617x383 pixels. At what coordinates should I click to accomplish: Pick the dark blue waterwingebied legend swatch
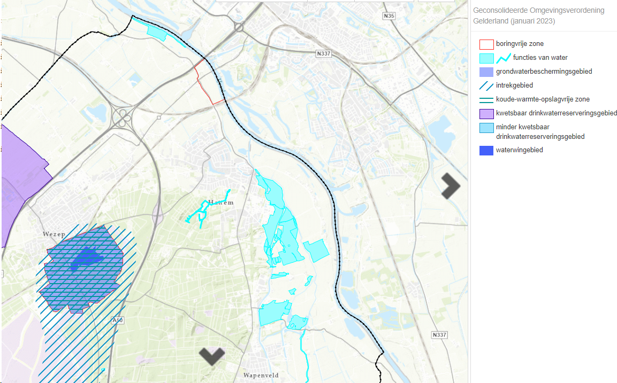click(x=486, y=151)
